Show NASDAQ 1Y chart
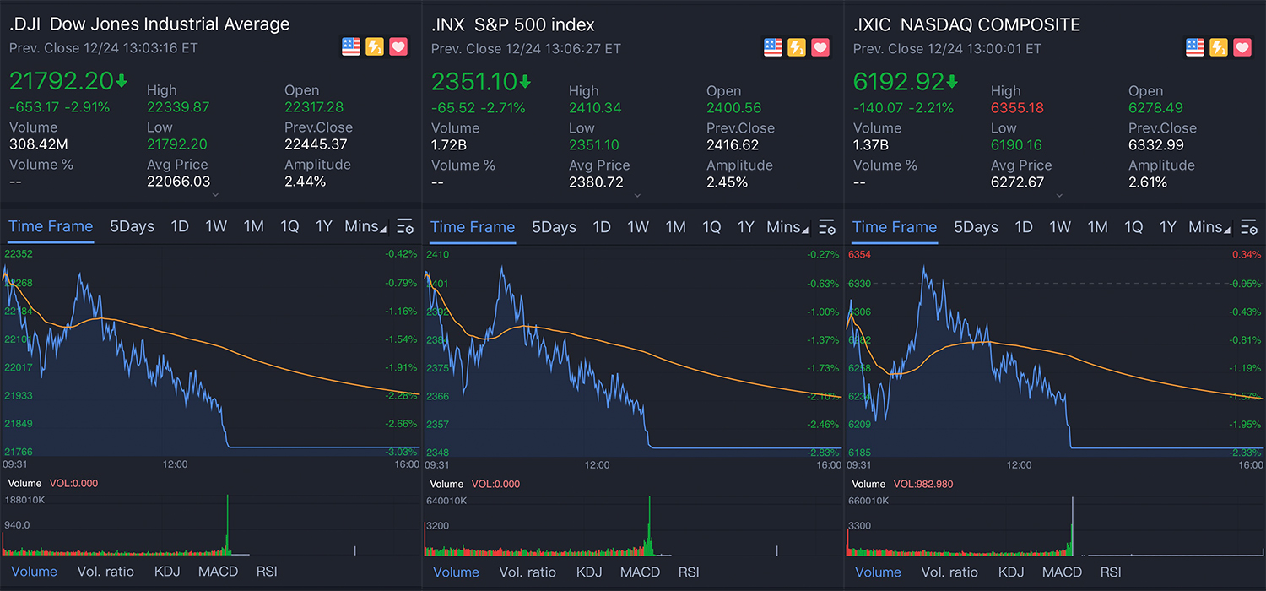Viewport: 1266px width, 591px height. coord(1167,226)
